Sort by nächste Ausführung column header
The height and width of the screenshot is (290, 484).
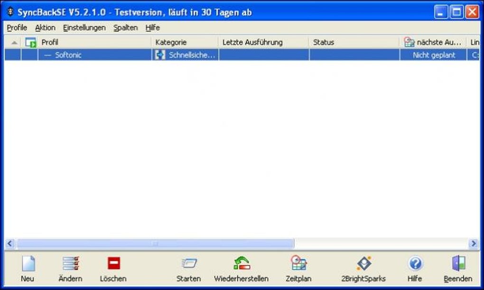(433, 42)
